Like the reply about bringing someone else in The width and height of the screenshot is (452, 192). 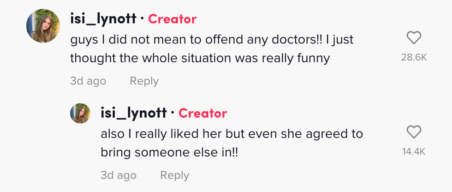[414, 132]
